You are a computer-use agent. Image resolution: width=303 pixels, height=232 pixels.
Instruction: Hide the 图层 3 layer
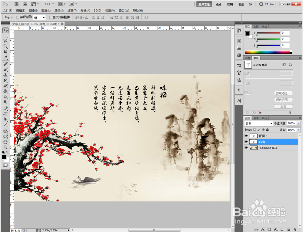(246, 136)
